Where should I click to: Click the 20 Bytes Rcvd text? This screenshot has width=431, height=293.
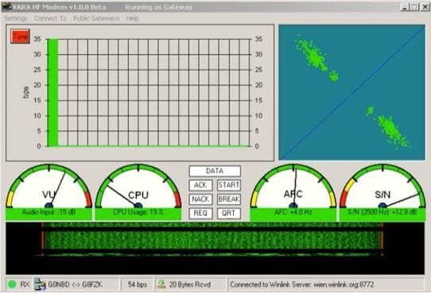tap(190, 284)
